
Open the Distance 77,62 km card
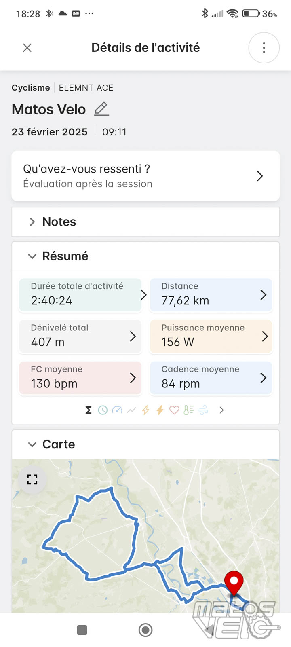click(211, 294)
